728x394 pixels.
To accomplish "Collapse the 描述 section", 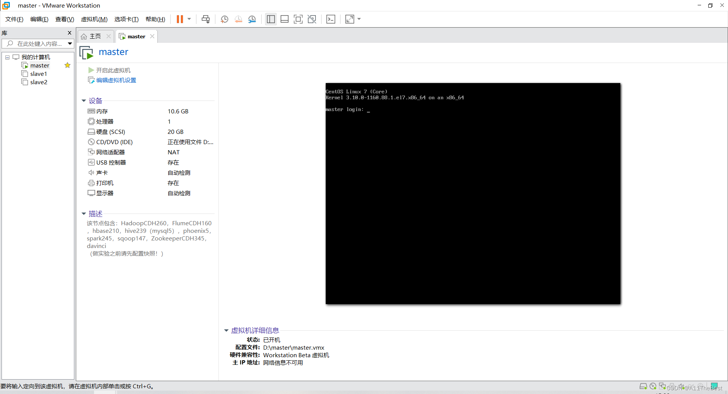I will pos(84,214).
